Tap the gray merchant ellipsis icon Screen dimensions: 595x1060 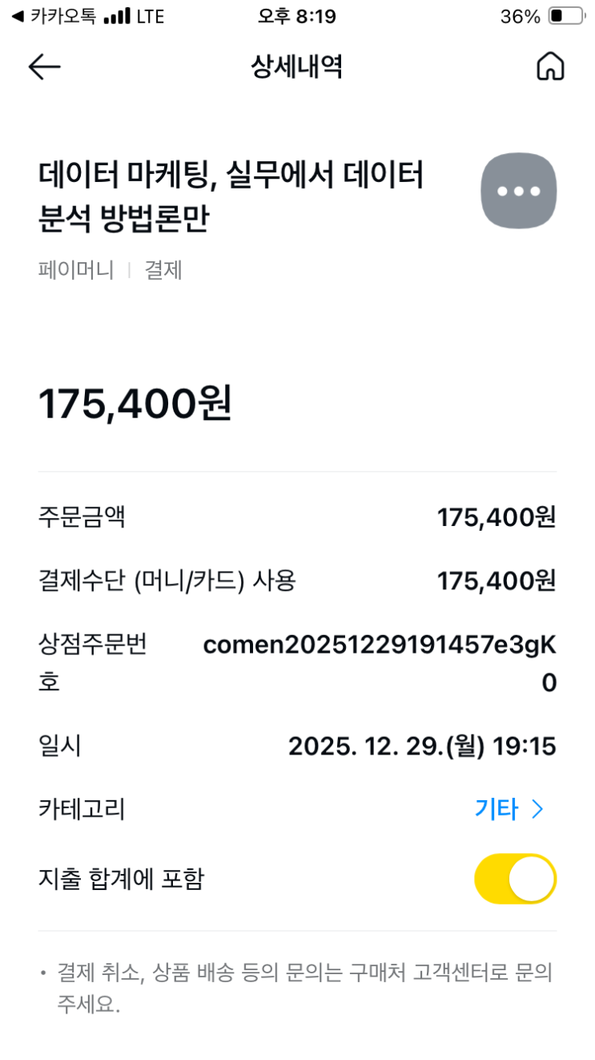coord(518,191)
